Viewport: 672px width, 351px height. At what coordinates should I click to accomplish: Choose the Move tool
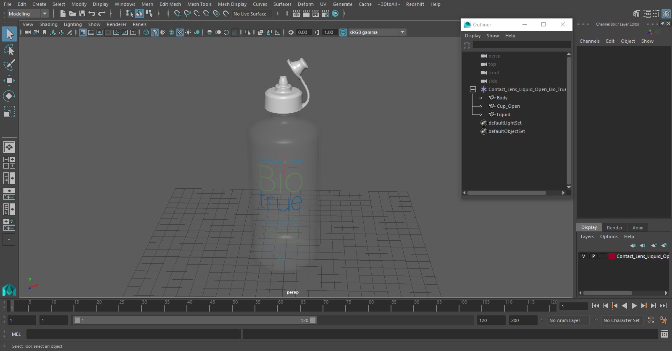(9, 81)
